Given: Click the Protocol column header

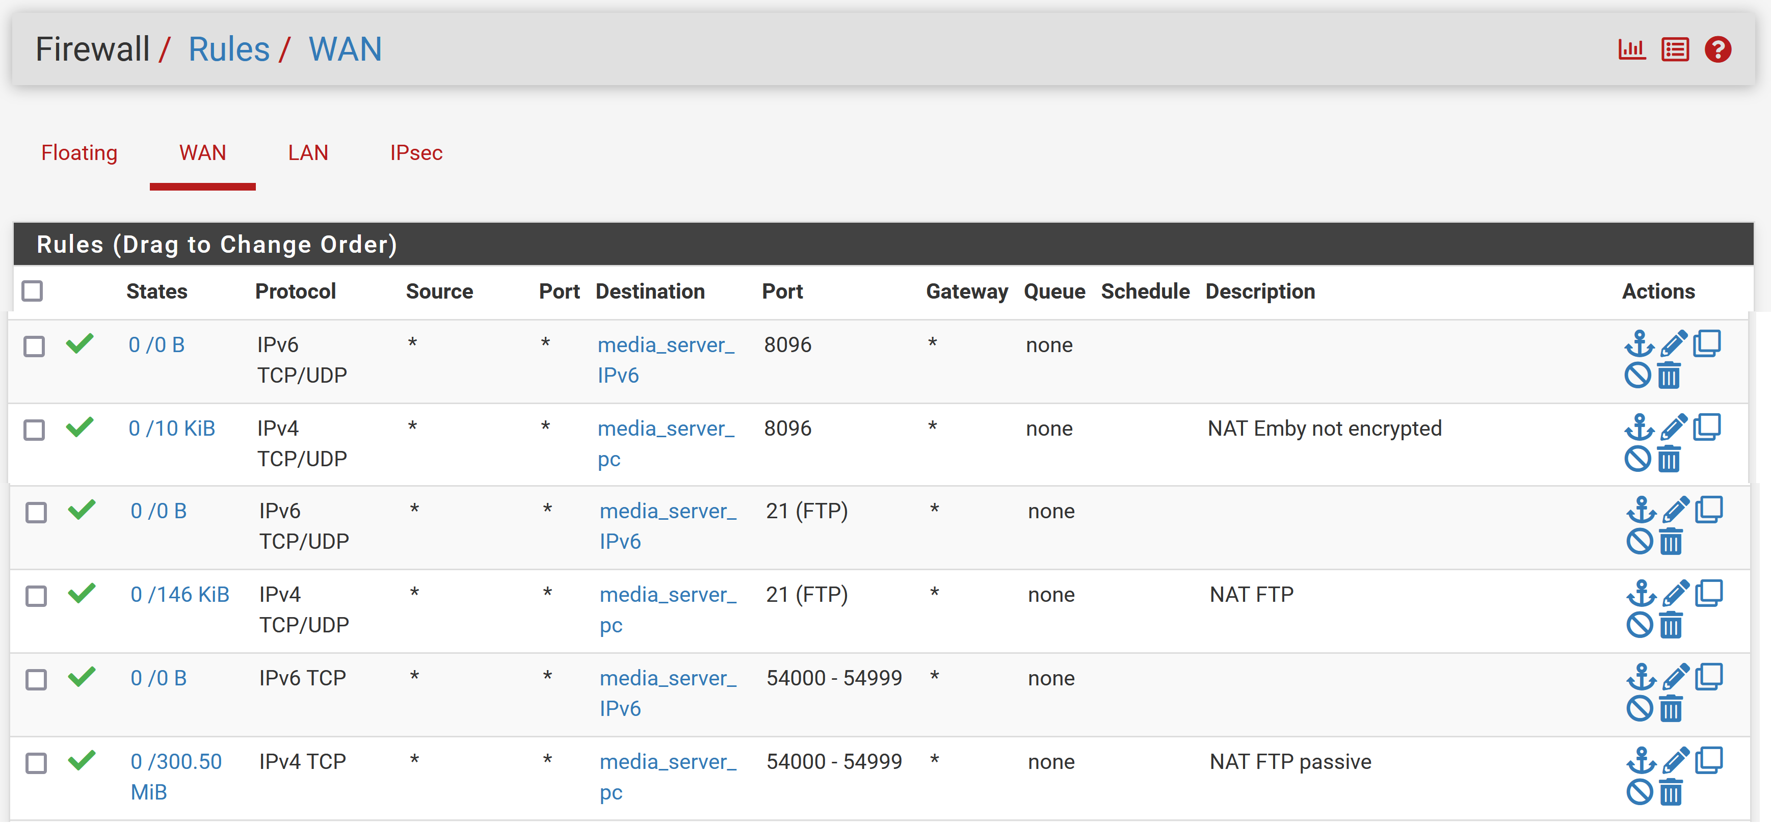Looking at the screenshot, I should [x=296, y=291].
